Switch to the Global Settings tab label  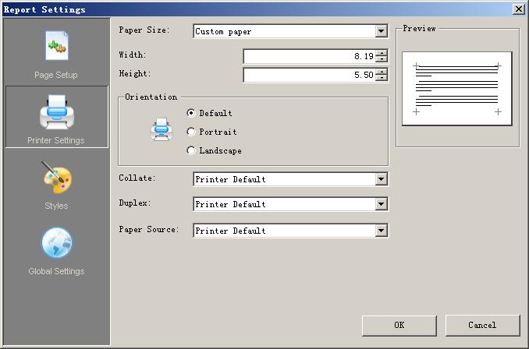(56, 271)
